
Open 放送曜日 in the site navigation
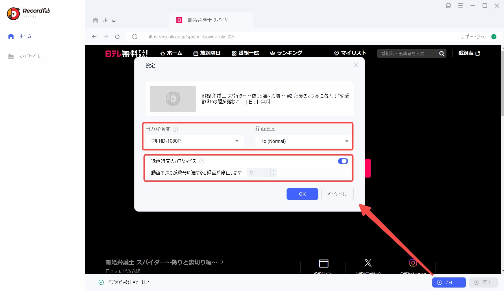pos(207,53)
